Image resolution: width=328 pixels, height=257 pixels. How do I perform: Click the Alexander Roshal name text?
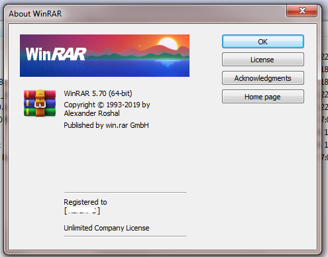91,113
